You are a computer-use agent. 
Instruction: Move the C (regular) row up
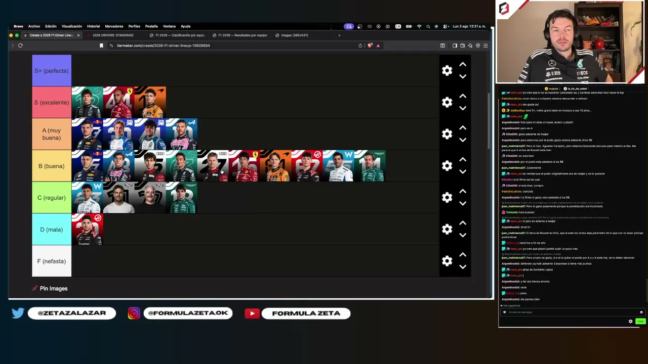(463, 191)
